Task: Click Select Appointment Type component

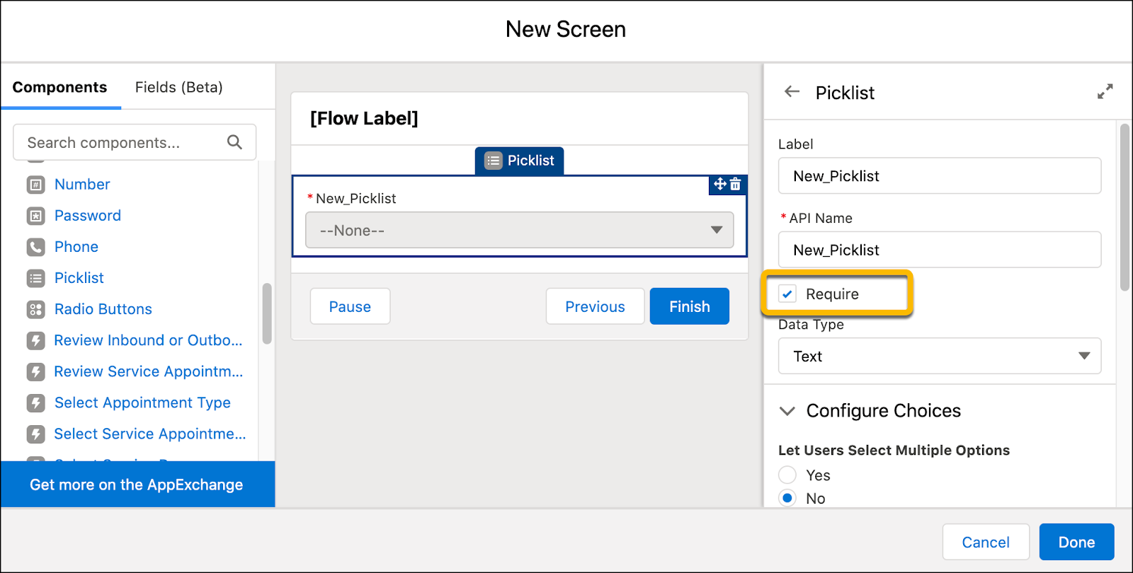Action: [142, 403]
